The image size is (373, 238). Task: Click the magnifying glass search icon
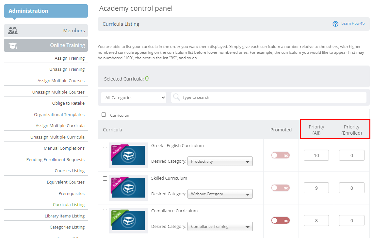coord(176,97)
